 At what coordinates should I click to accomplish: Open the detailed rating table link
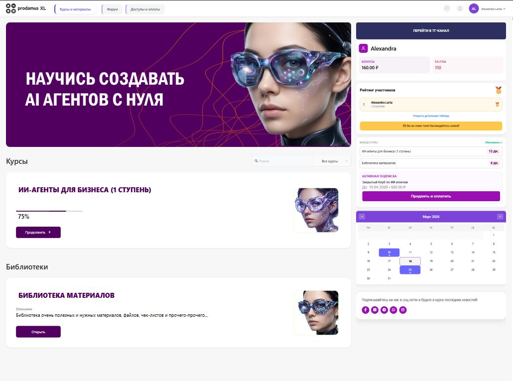click(x=430, y=115)
